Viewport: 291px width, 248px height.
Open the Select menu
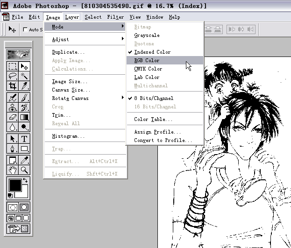point(93,17)
